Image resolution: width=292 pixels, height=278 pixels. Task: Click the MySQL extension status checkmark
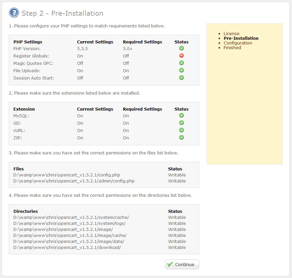click(x=181, y=116)
